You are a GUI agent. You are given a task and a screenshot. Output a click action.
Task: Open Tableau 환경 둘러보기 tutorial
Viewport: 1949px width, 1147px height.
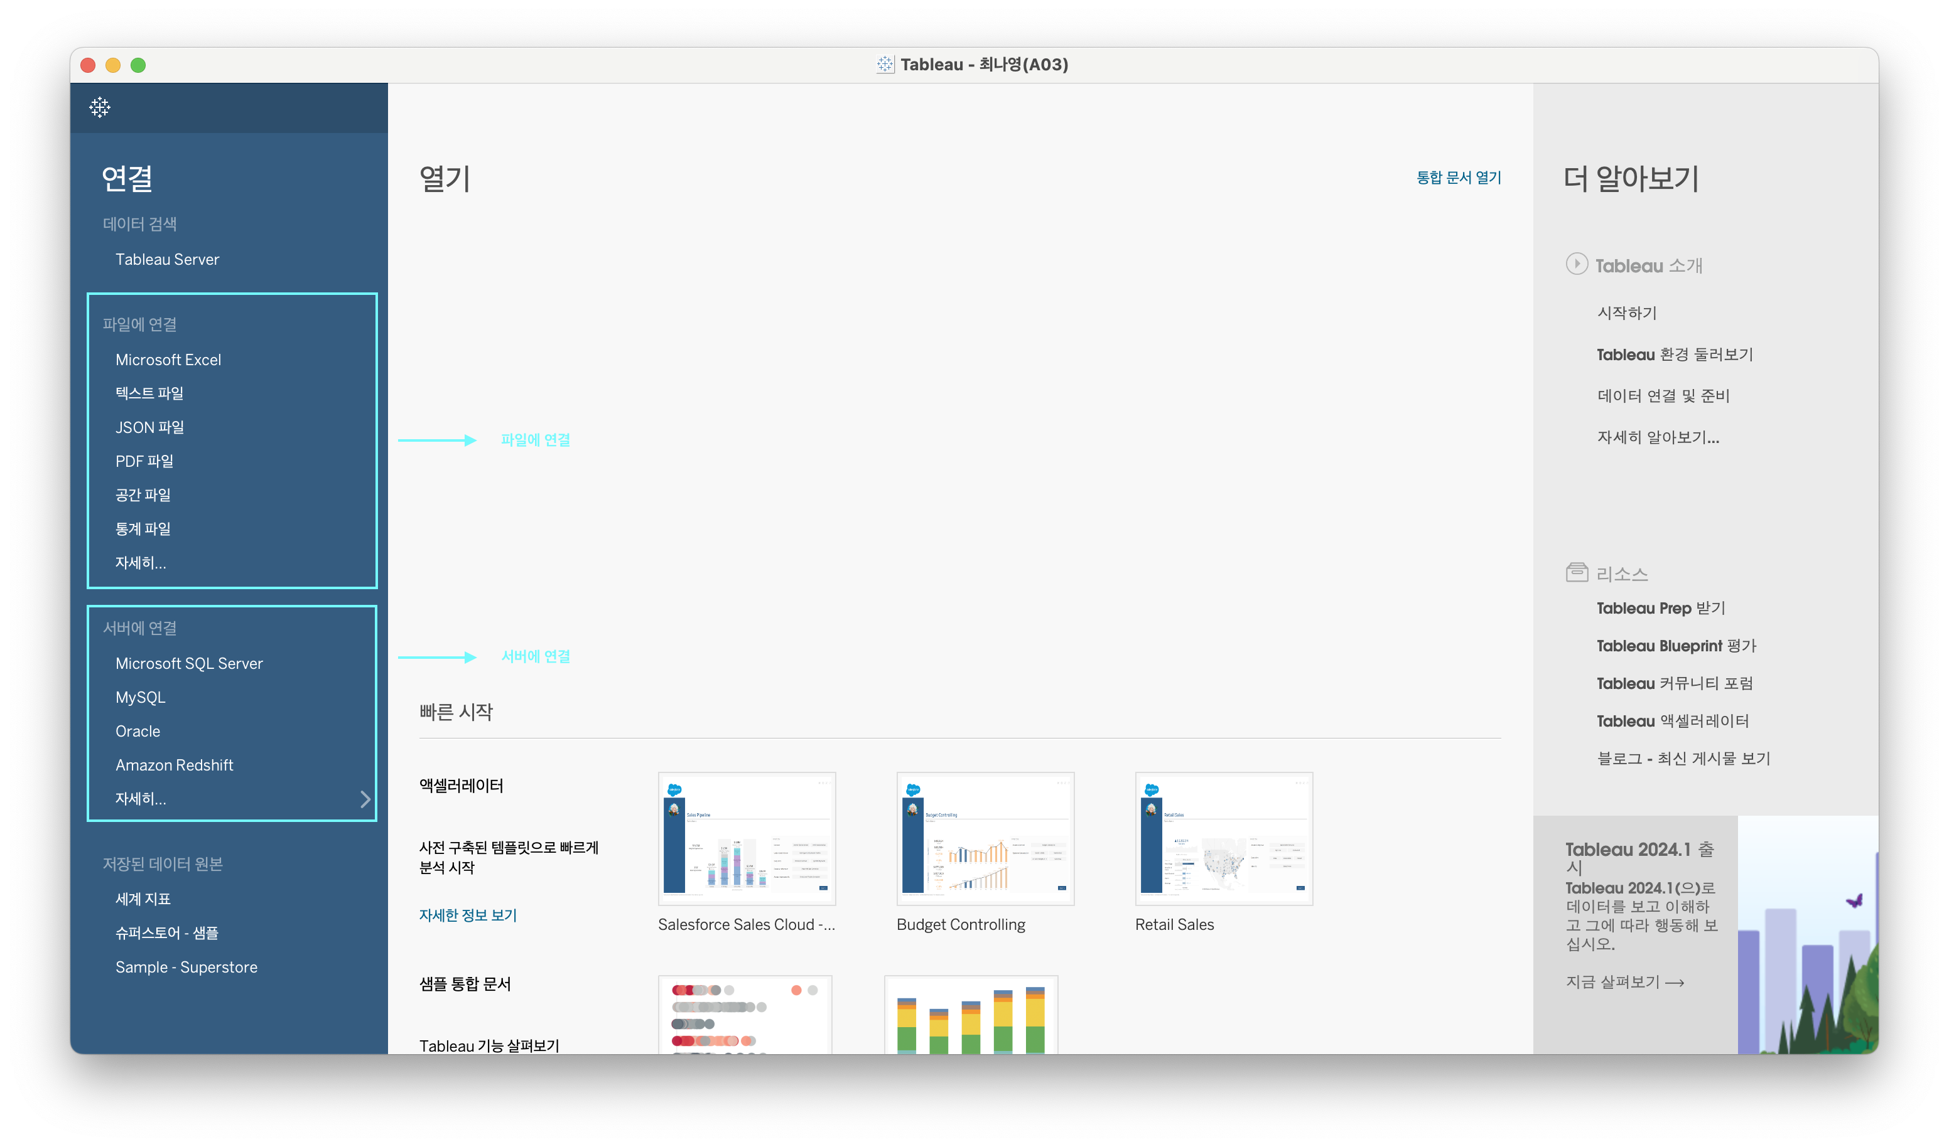pos(1675,355)
